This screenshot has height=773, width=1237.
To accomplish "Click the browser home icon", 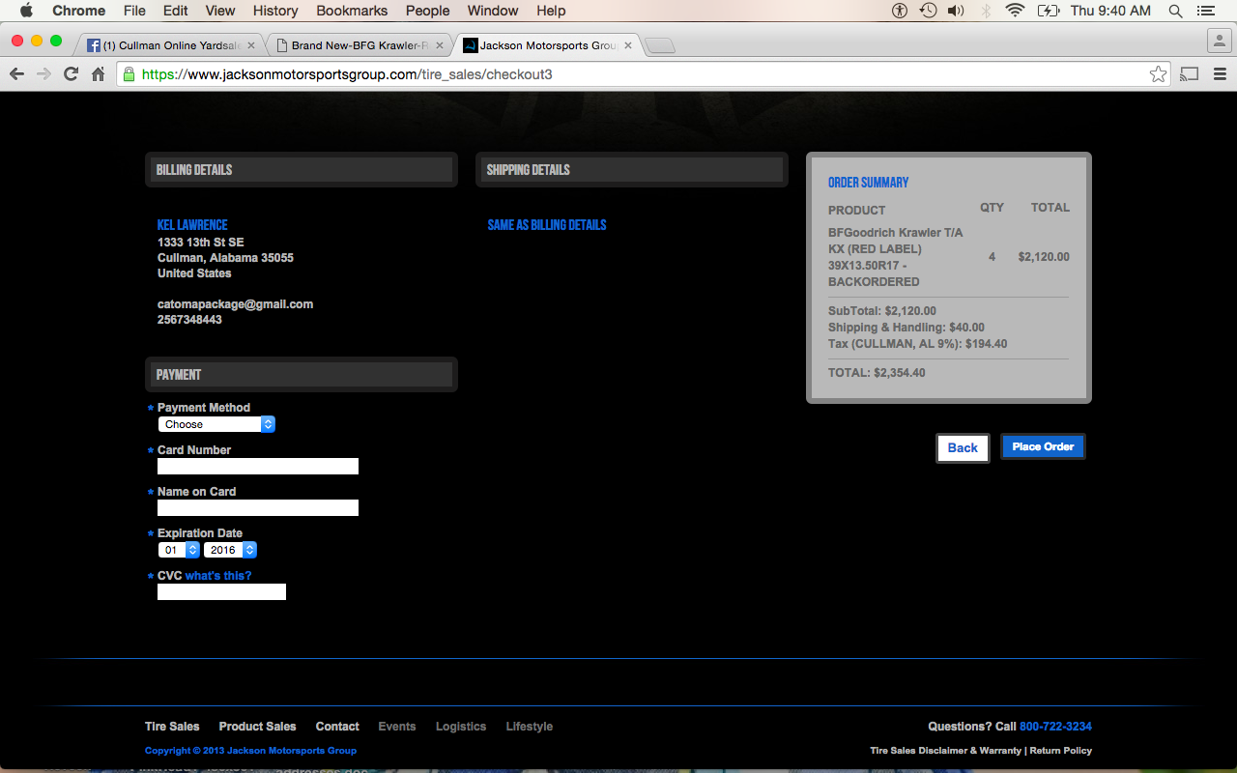I will tap(98, 74).
